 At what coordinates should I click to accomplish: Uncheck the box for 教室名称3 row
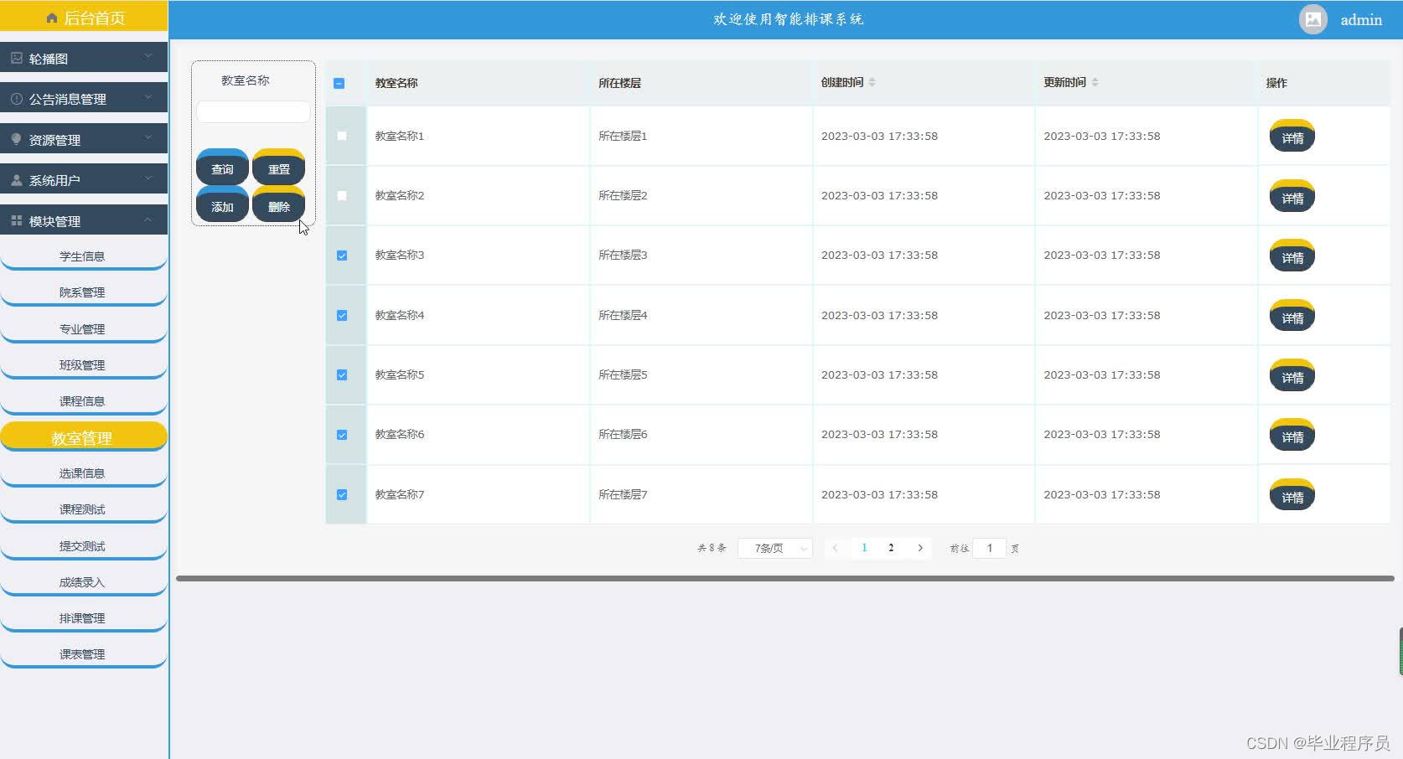click(342, 256)
